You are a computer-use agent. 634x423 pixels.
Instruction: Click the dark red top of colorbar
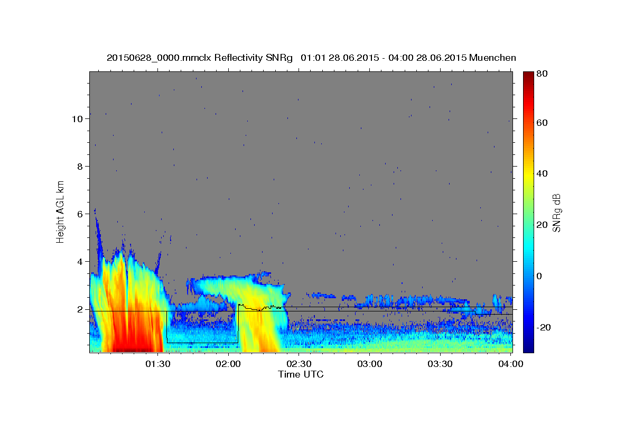tap(528, 77)
